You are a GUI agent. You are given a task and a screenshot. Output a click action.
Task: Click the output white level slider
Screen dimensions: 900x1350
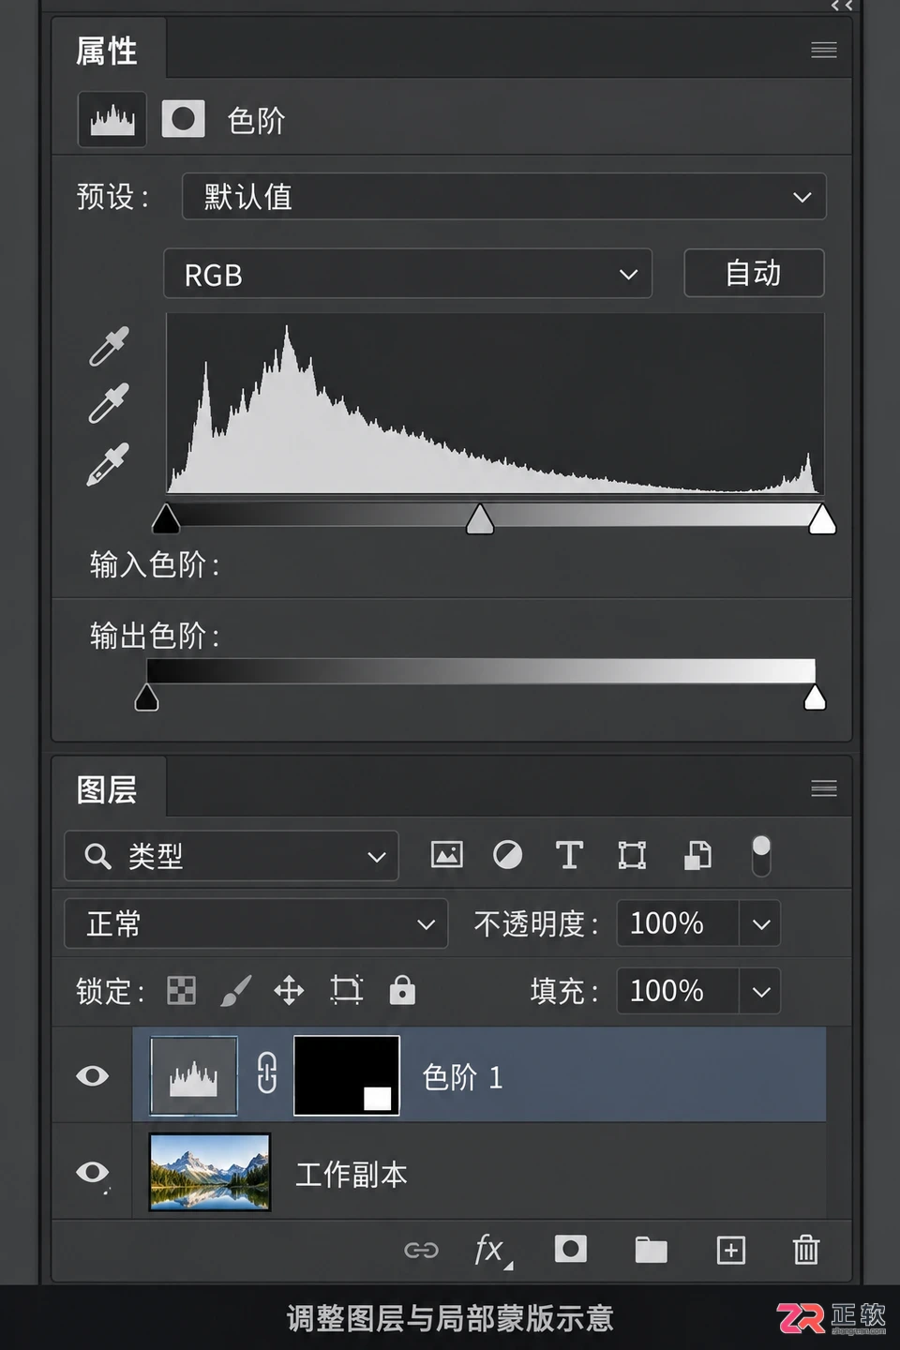click(815, 697)
